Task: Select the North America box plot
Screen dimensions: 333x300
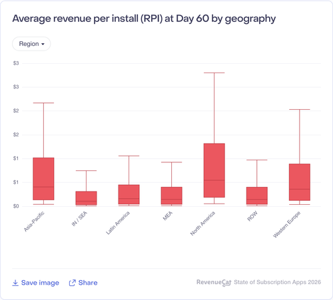Action: click(214, 170)
